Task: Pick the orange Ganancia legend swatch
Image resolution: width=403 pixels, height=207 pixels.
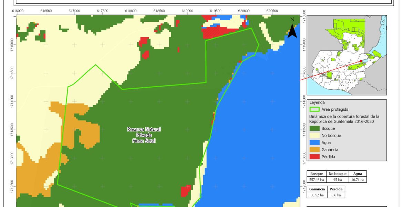Action: pos(314,150)
